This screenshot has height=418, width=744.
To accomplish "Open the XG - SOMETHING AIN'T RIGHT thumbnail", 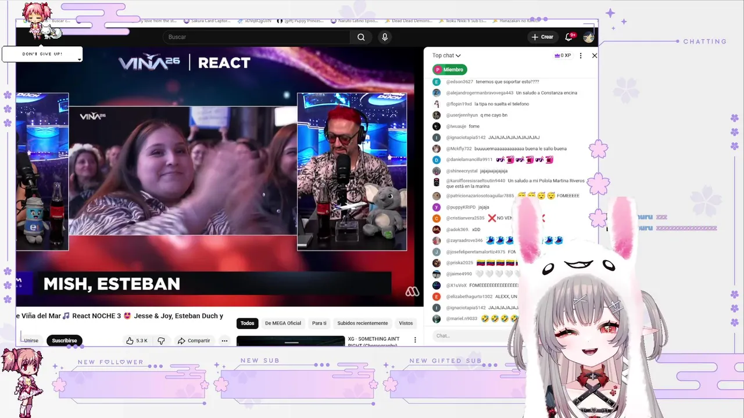I will pos(291,341).
